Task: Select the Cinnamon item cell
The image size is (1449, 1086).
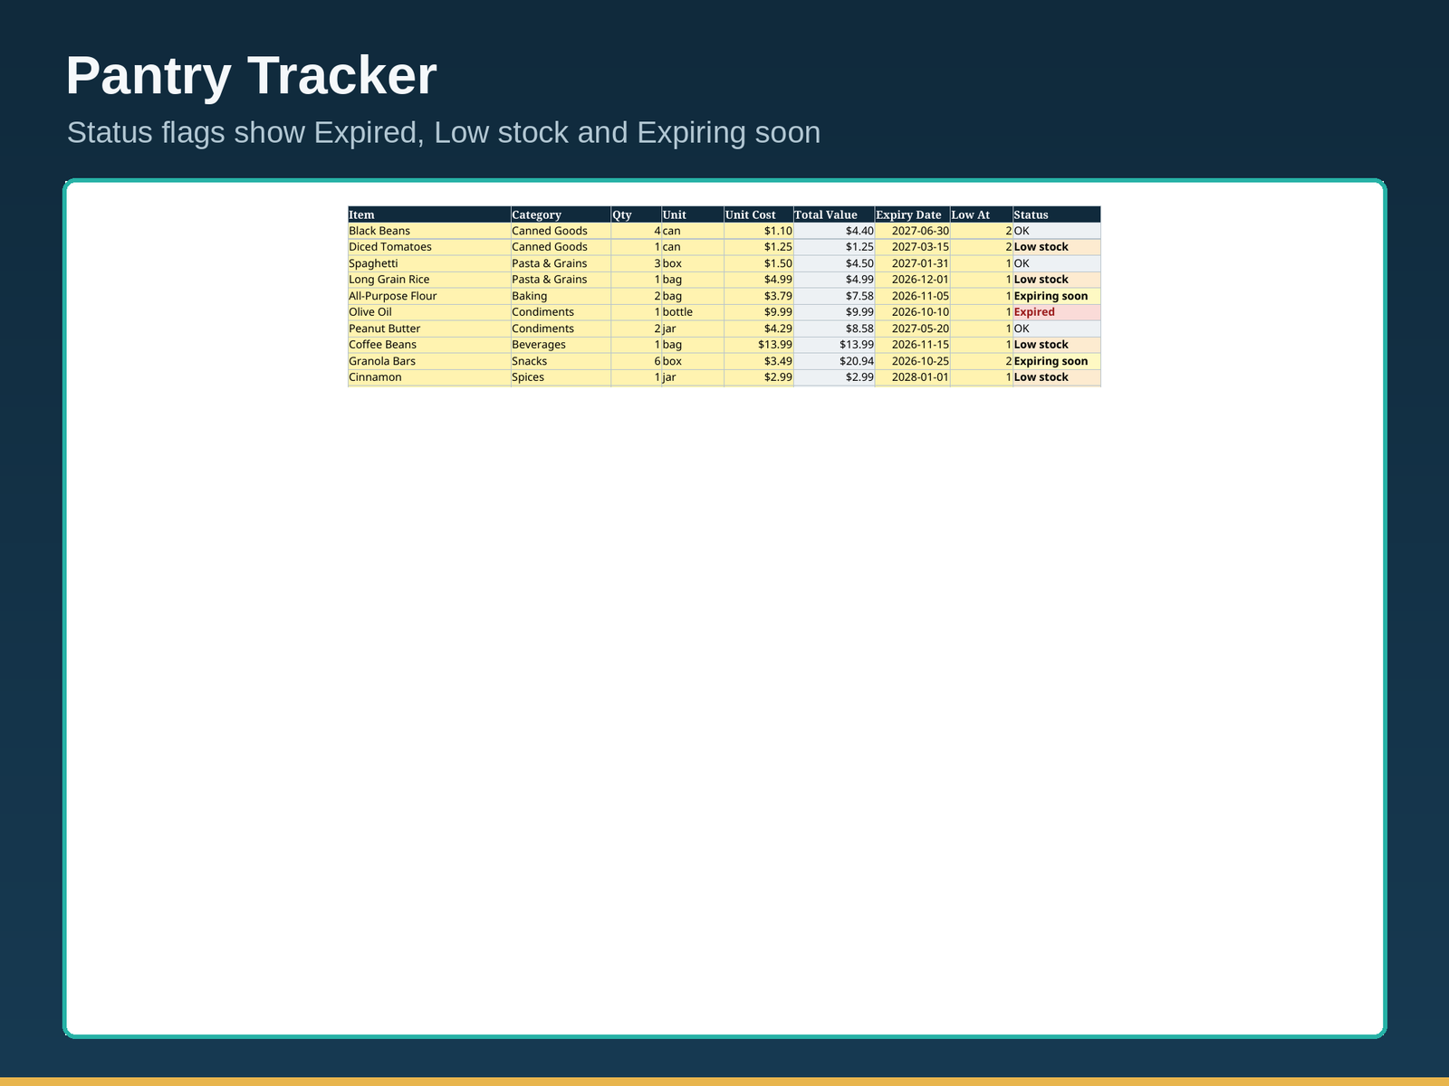Action: point(429,377)
